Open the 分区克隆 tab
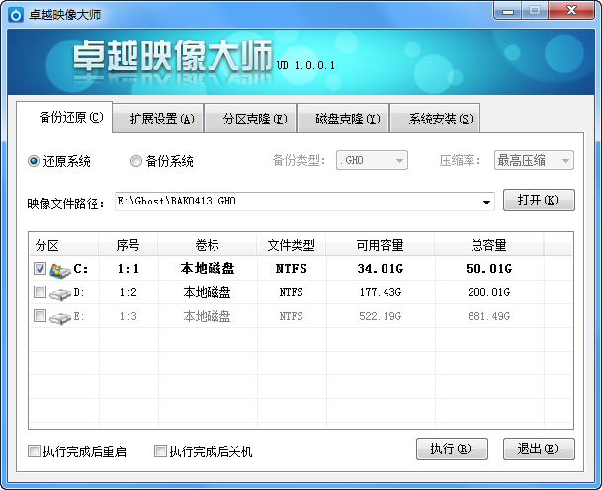 [x=254, y=119]
